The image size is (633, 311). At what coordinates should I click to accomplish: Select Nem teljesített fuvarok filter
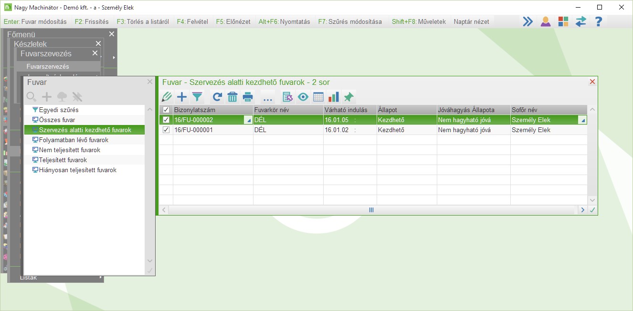[84, 150]
